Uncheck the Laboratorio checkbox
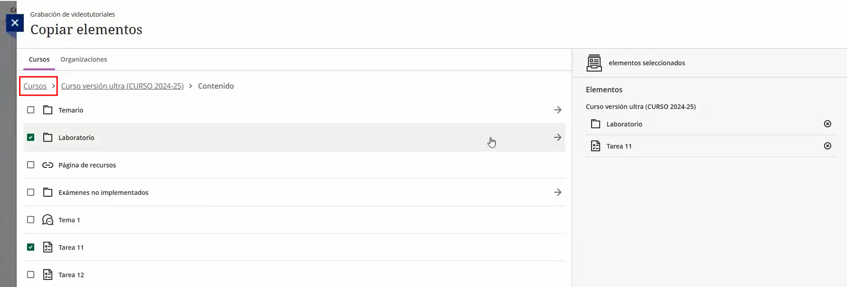The height and width of the screenshot is (287, 847). tap(31, 137)
